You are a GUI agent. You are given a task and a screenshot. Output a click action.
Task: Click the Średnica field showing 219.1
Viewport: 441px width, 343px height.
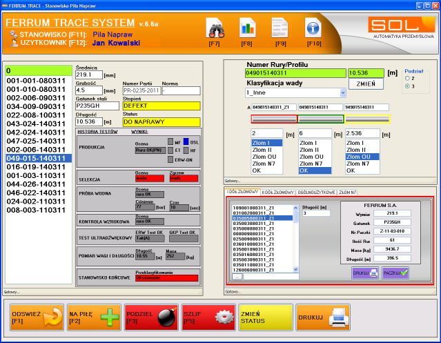[x=89, y=75]
